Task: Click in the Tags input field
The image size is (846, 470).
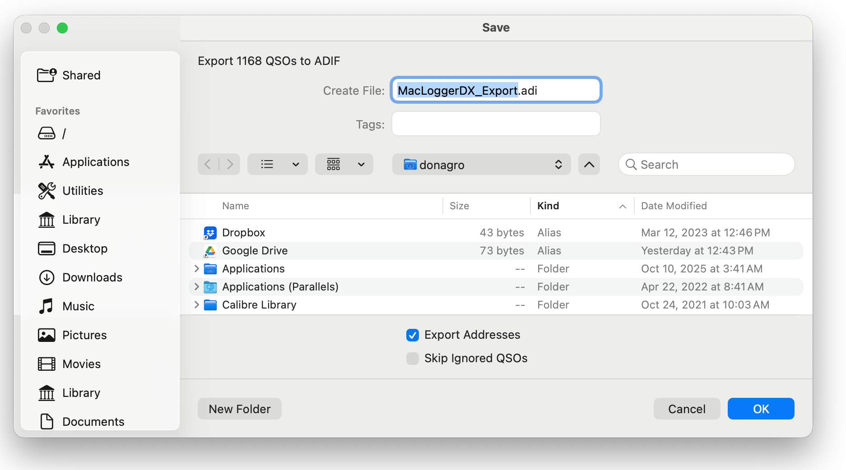Action: [x=496, y=124]
